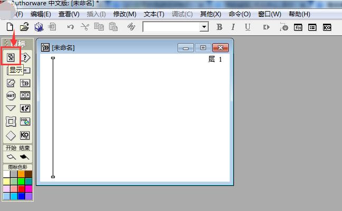Choose the yellow icon color swatch

point(6,181)
